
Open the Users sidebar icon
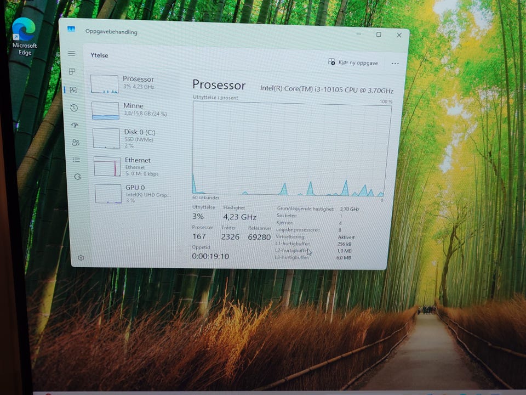pyautogui.click(x=76, y=143)
